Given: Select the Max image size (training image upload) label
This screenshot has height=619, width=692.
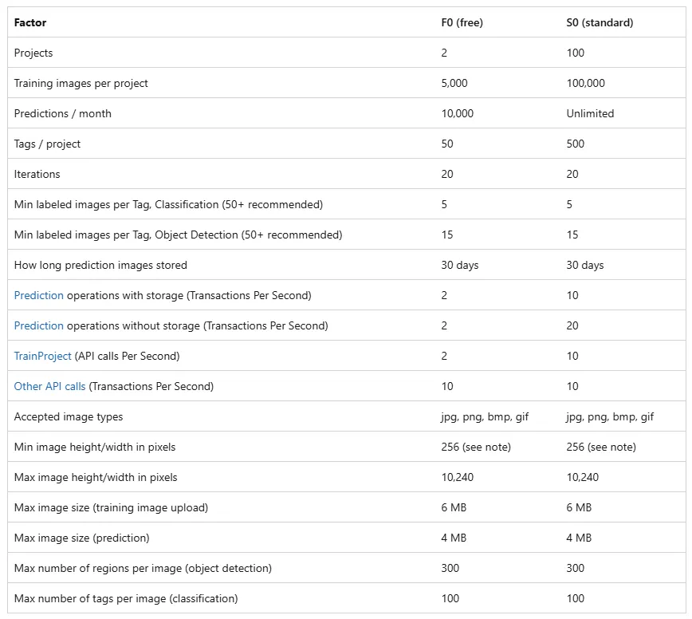Looking at the screenshot, I should point(111,507).
